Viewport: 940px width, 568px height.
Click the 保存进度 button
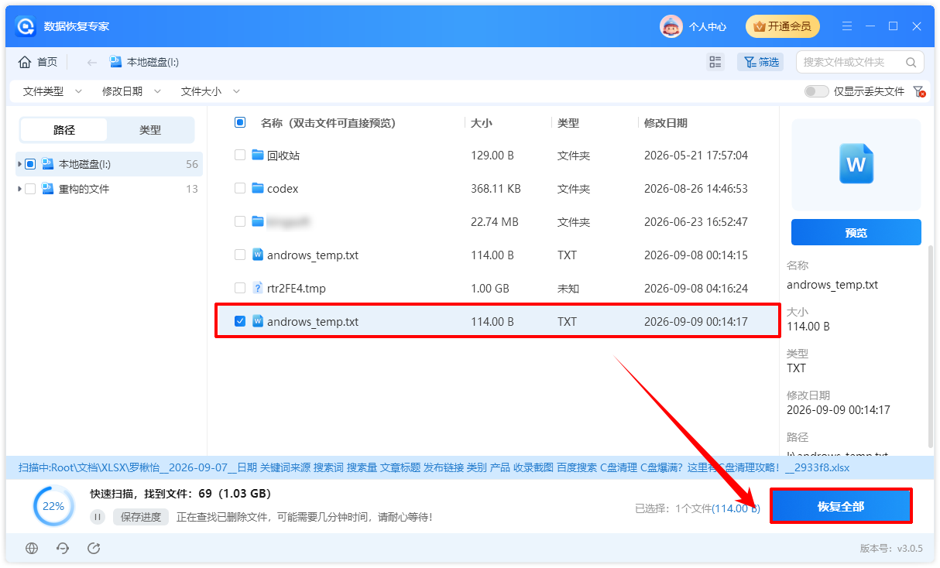click(141, 517)
